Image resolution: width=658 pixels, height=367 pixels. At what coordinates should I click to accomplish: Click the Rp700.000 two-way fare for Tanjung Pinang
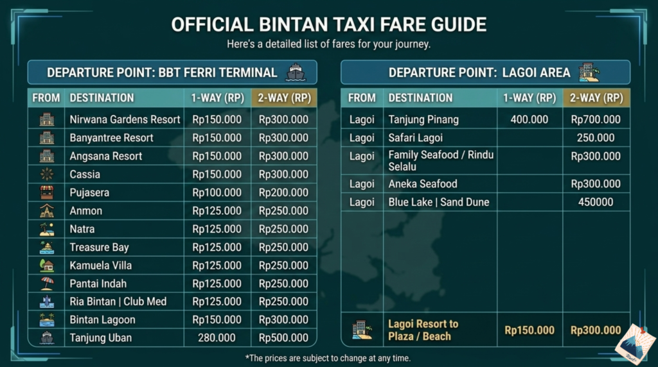tap(596, 119)
